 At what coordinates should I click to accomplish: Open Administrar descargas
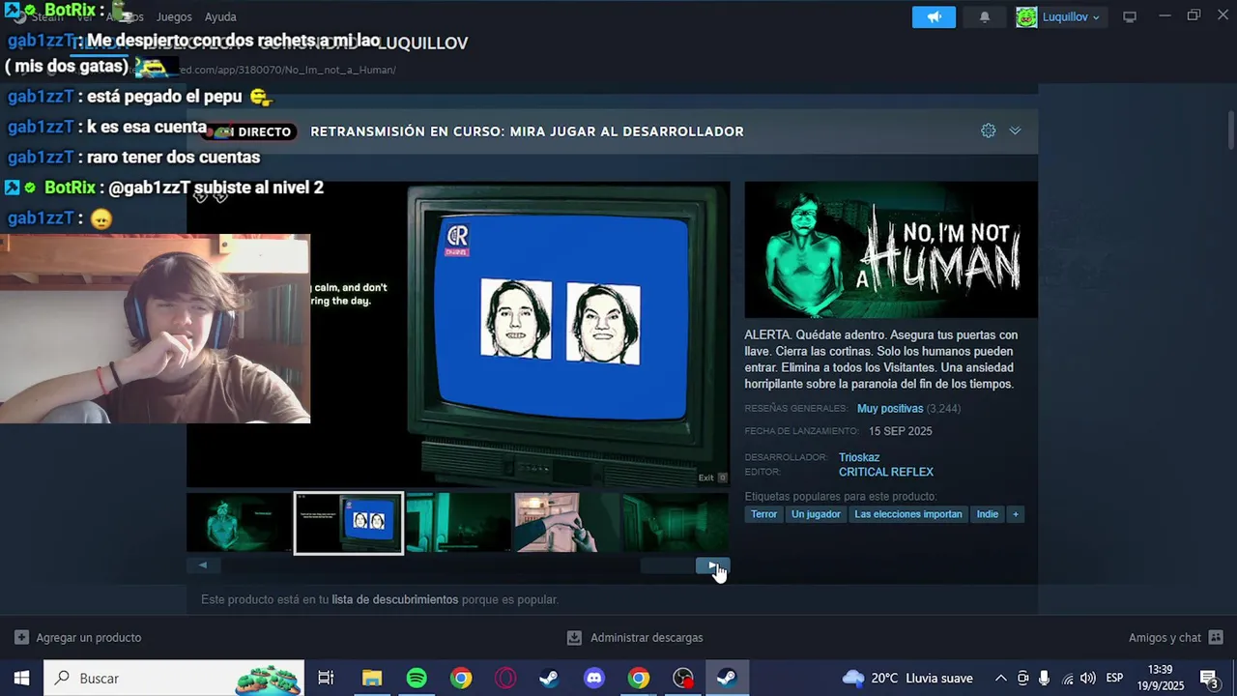pos(635,638)
